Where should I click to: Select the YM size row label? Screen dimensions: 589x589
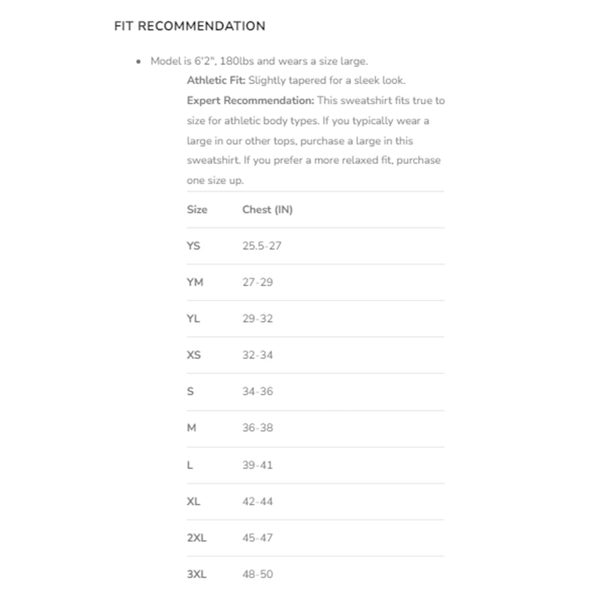point(195,282)
